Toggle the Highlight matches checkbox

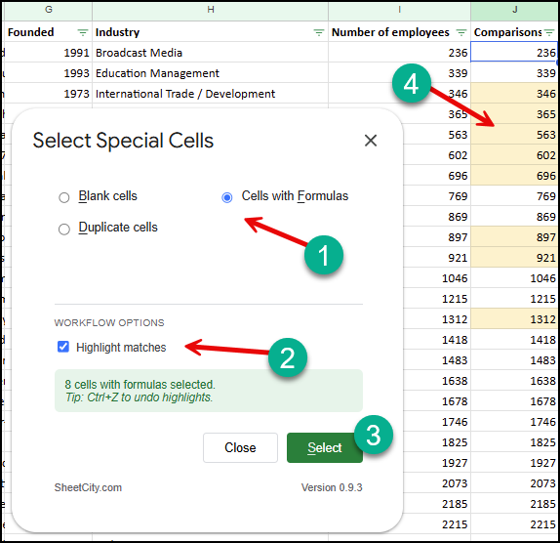tap(63, 347)
